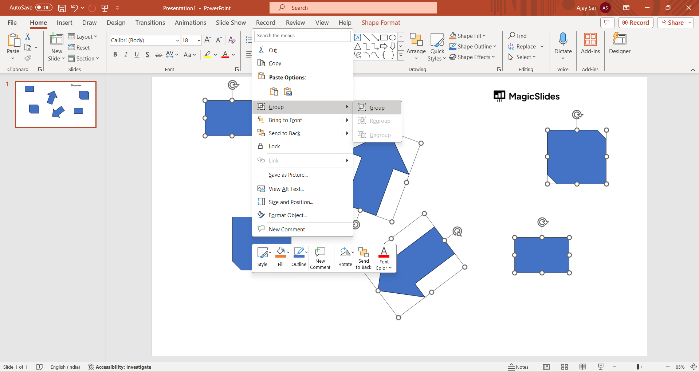Click the Format Painter brush icon
The image size is (699, 372).
pyautogui.click(x=28, y=58)
